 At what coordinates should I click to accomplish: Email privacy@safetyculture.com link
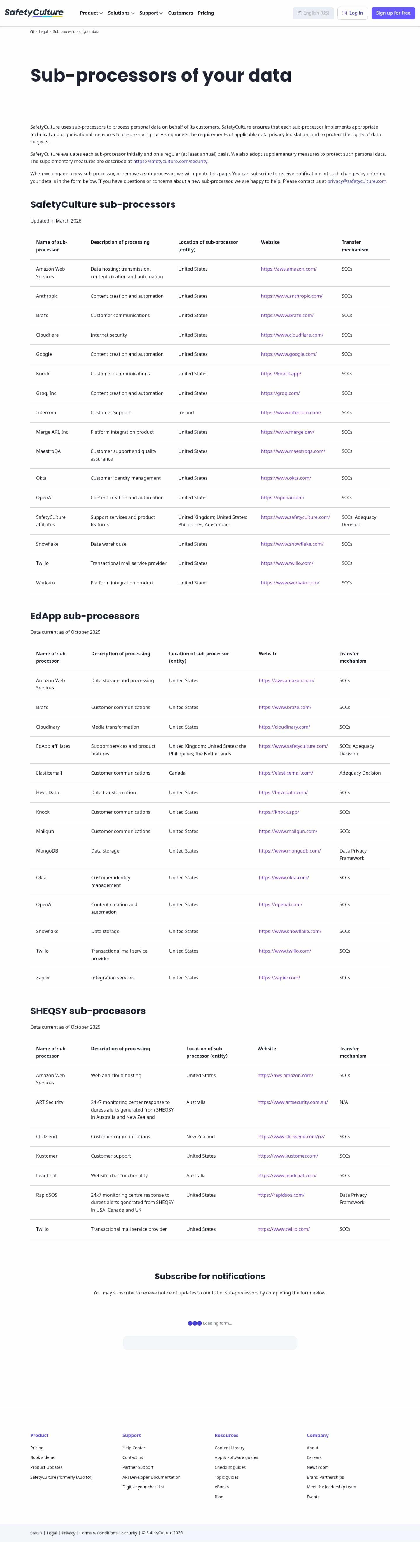click(x=357, y=181)
